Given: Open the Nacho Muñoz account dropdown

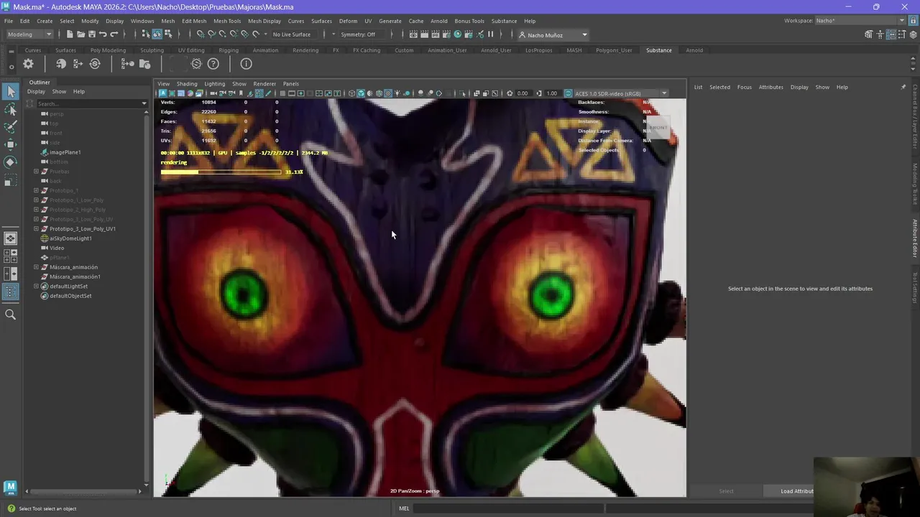Looking at the screenshot, I should pyautogui.click(x=553, y=34).
